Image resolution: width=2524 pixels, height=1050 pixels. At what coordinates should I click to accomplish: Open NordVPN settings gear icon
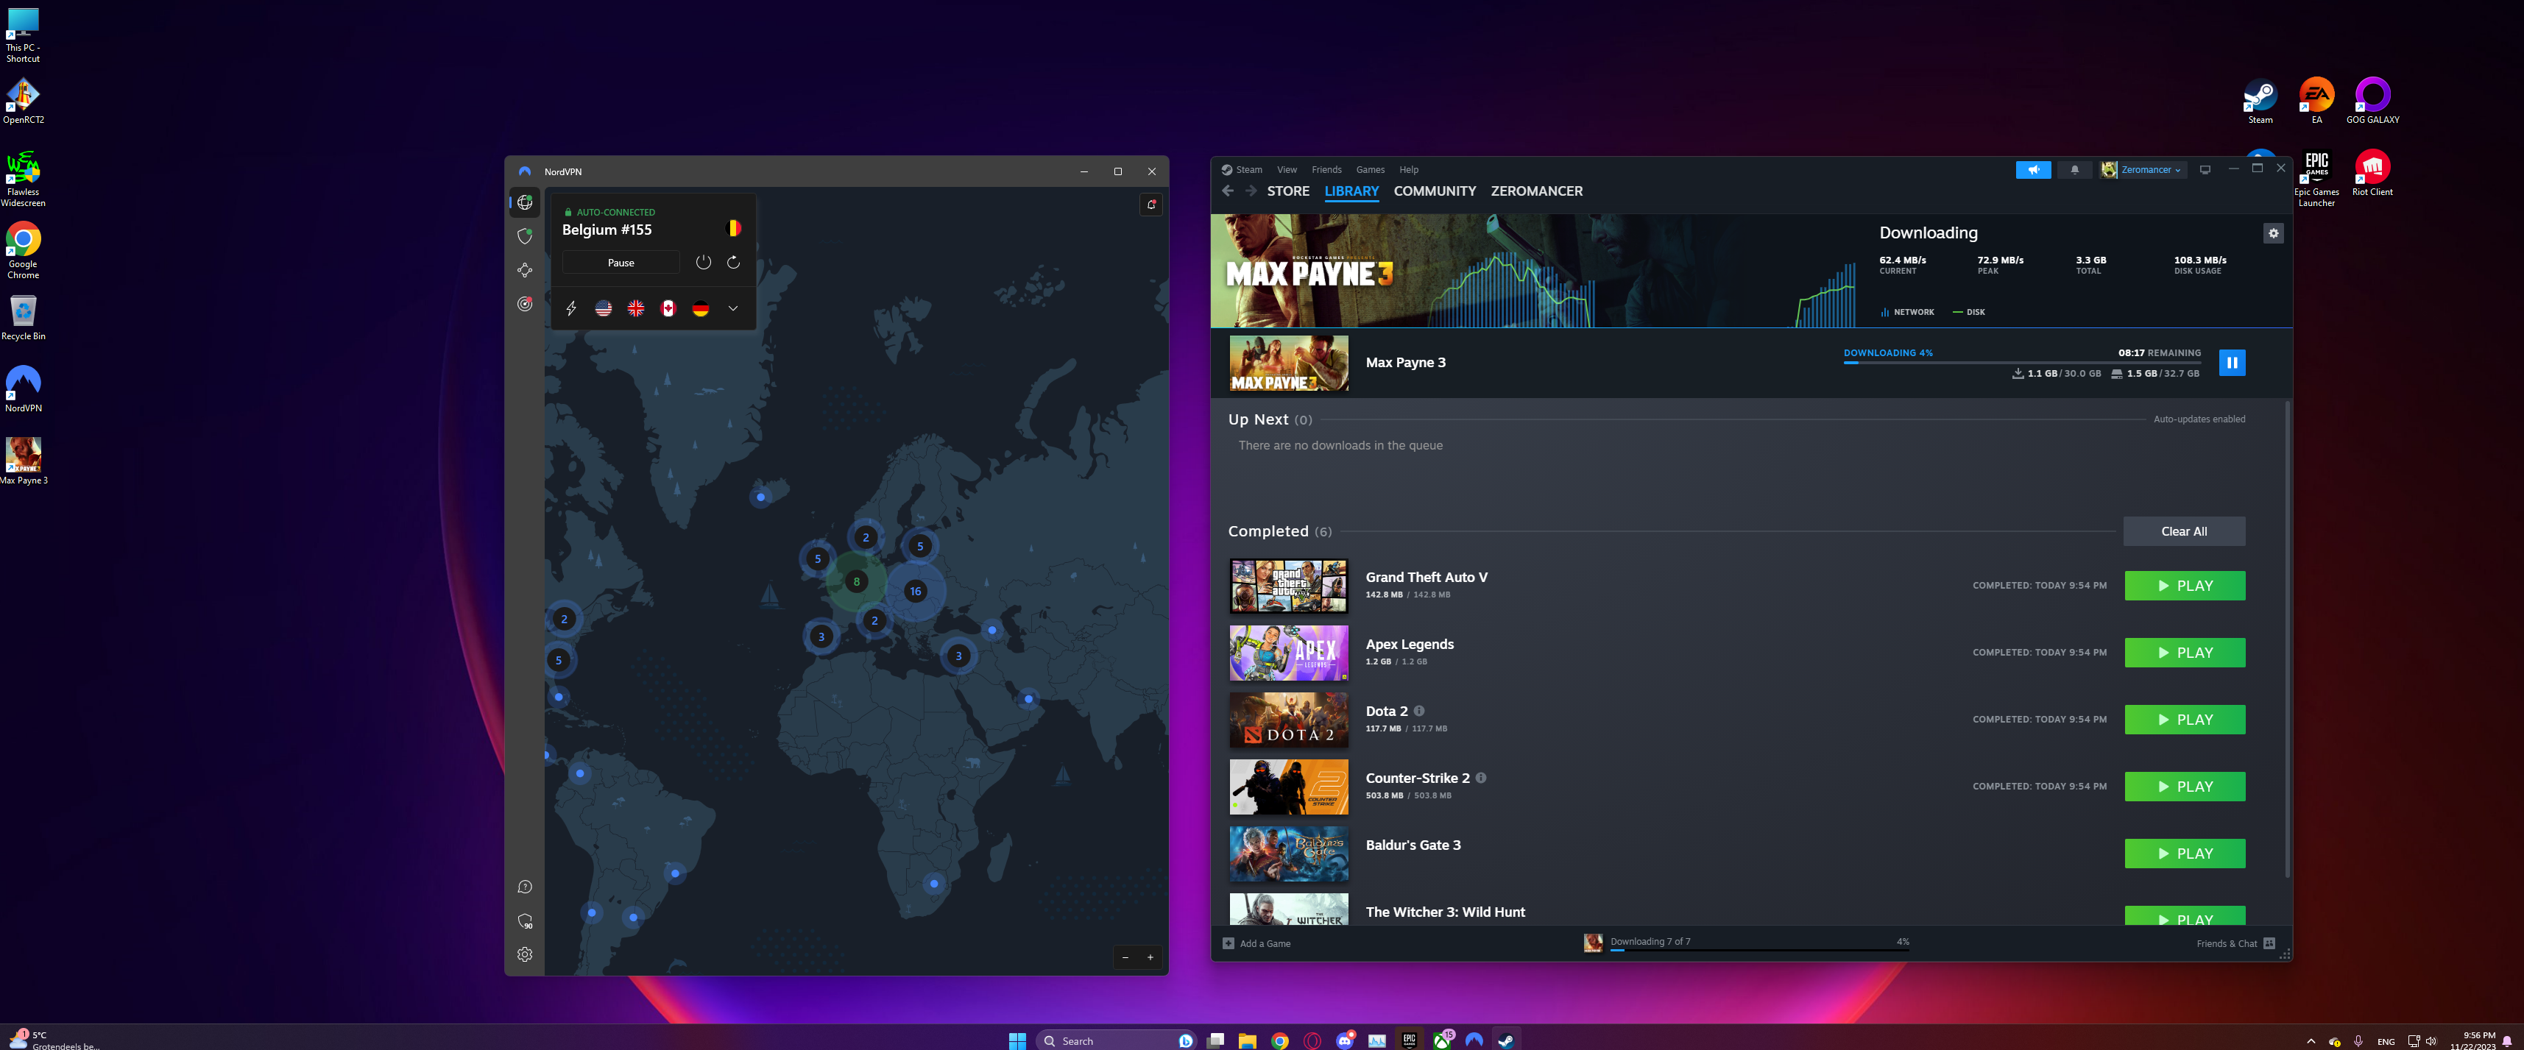(x=524, y=954)
